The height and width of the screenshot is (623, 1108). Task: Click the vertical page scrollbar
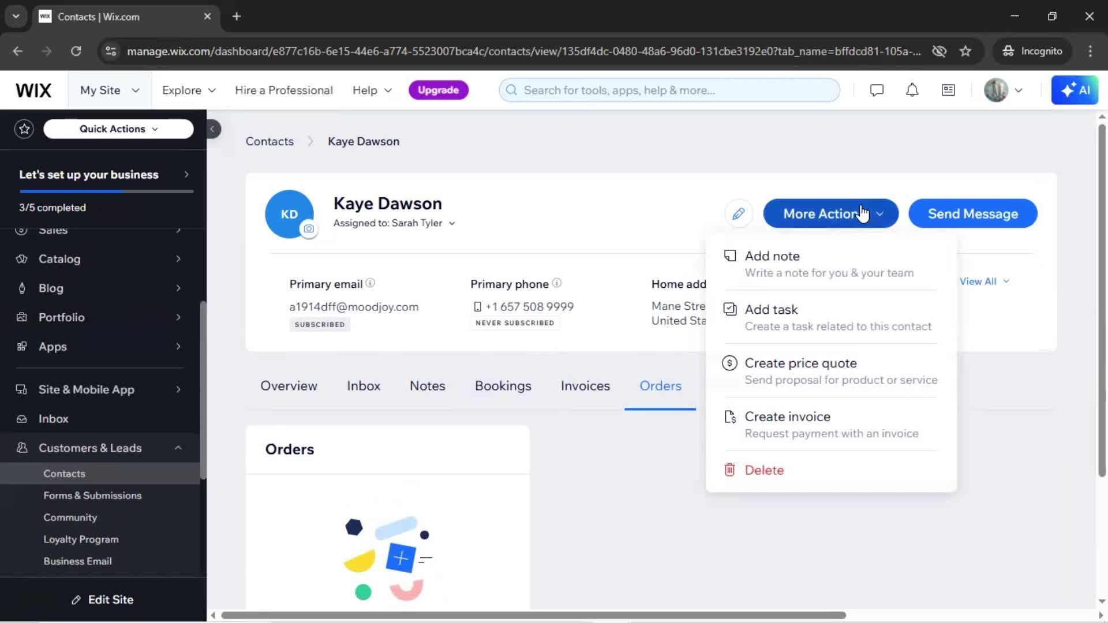[x=1102, y=300]
